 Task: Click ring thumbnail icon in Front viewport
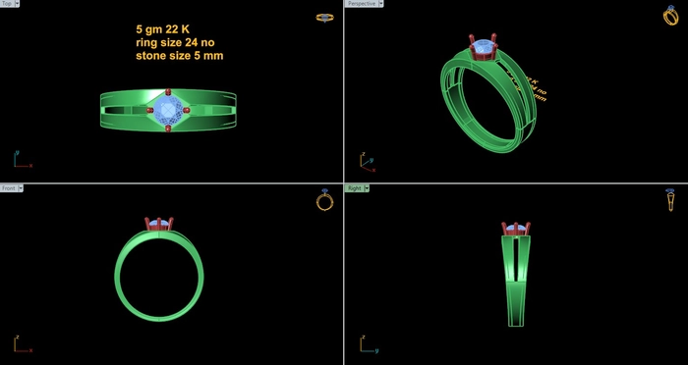click(324, 200)
